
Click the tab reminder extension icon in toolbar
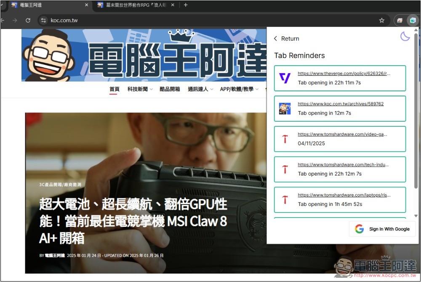click(413, 20)
